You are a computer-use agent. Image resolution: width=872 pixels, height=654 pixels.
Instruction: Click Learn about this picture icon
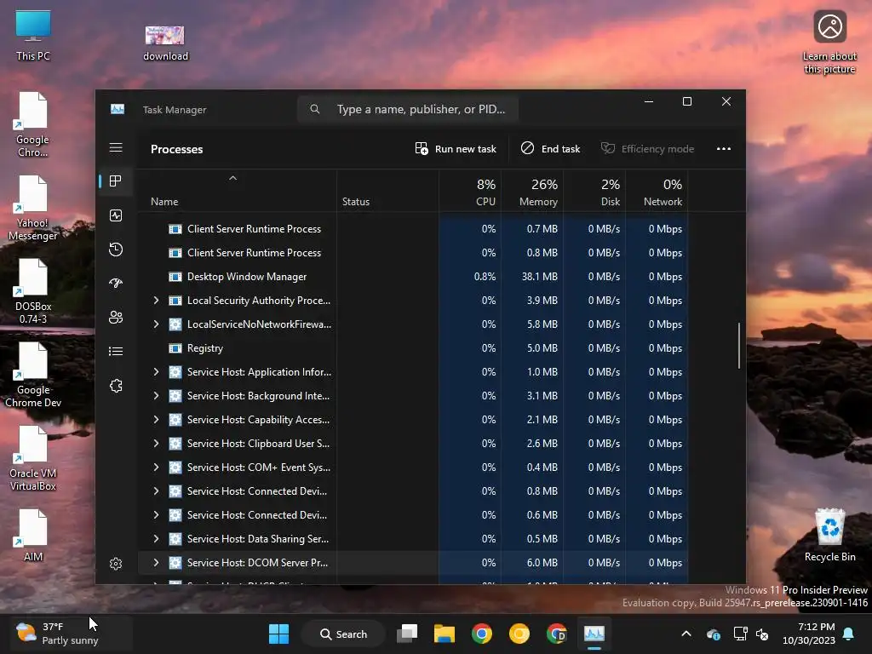[829, 43]
